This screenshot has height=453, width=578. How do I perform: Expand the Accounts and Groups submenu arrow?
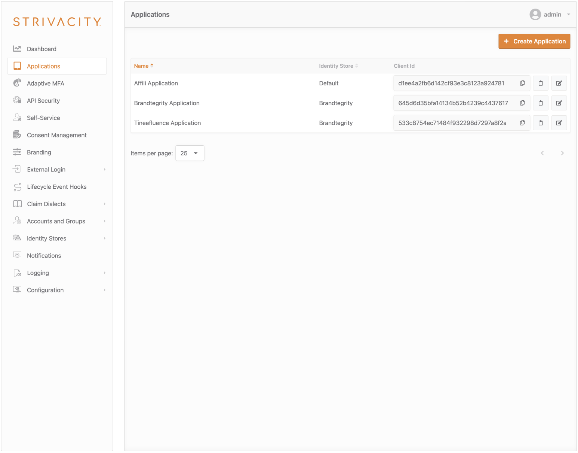(x=105, y=221)
